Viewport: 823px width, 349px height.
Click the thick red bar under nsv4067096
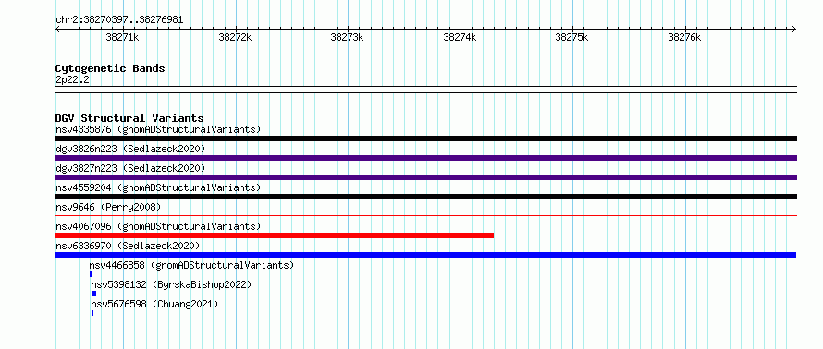[x=274, y=235]
